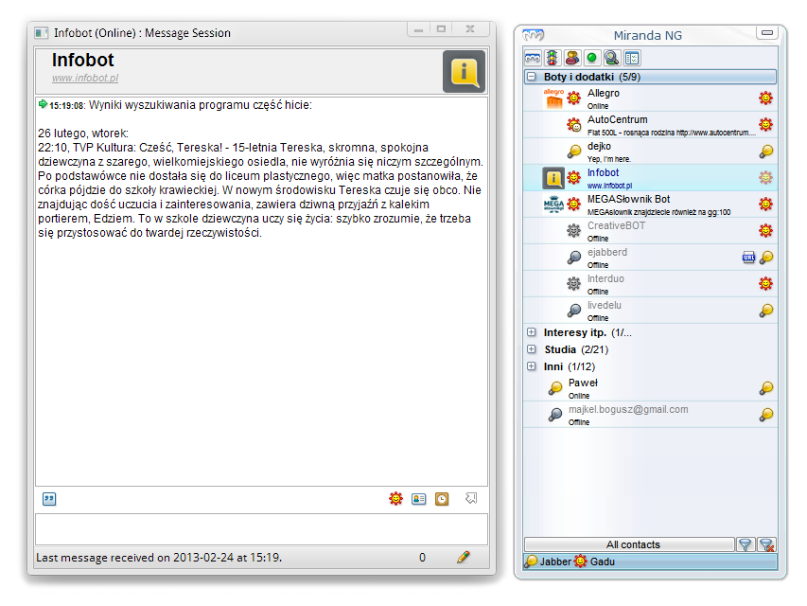Open the options checklist toolbar icon
Viewport: 807px width, 606px height.
(632, 58)
